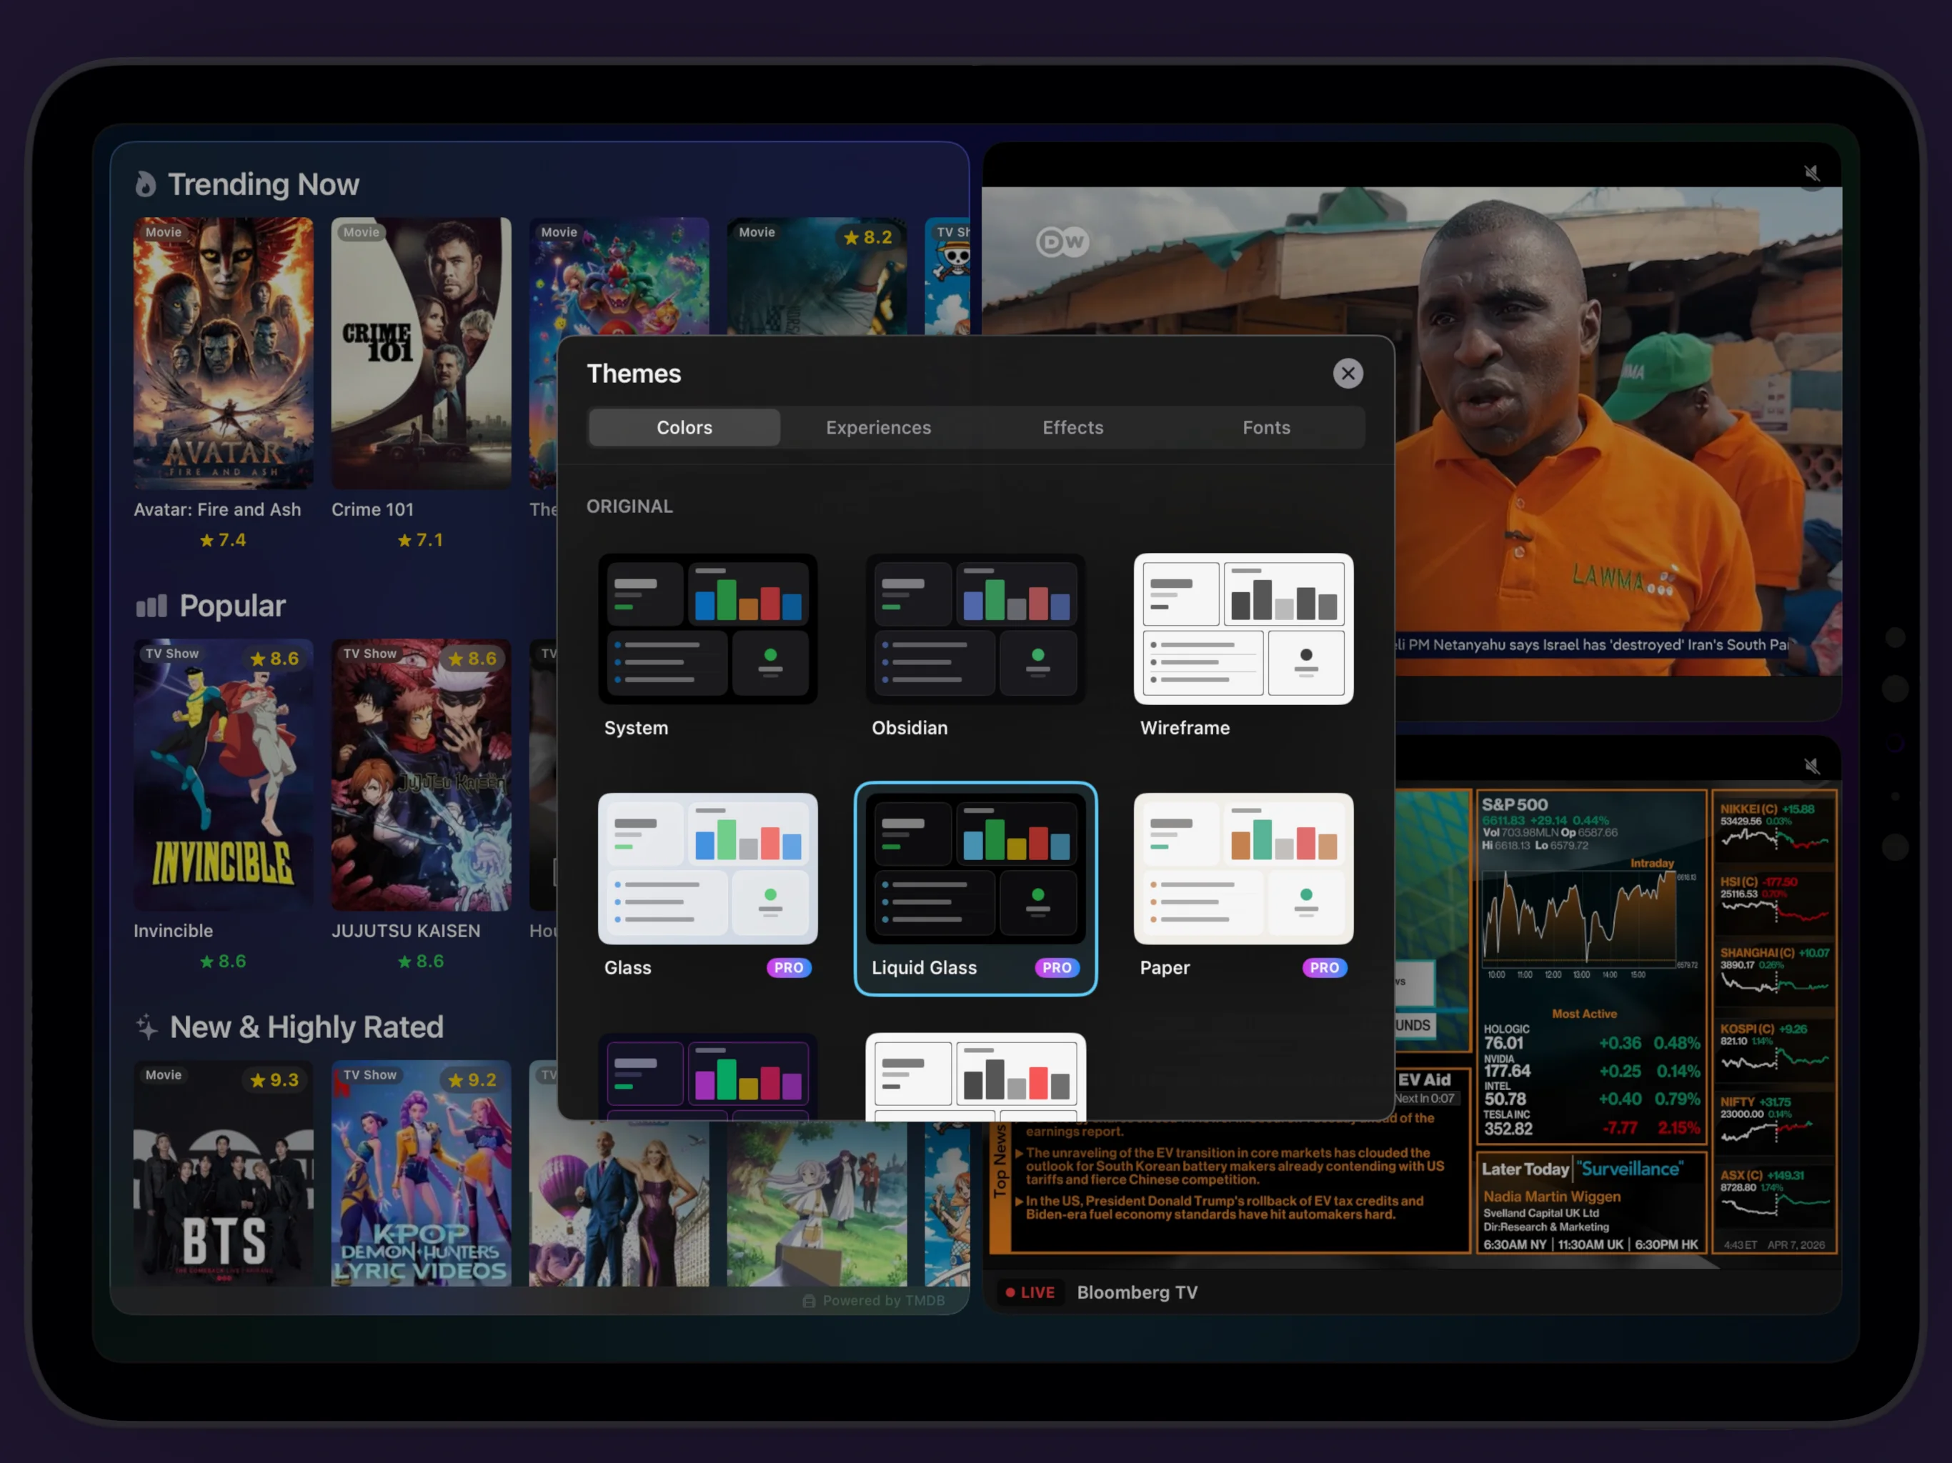1952x1463 pixels.
Task: Switch to the Colors tab
Action: tap(684, 427)
